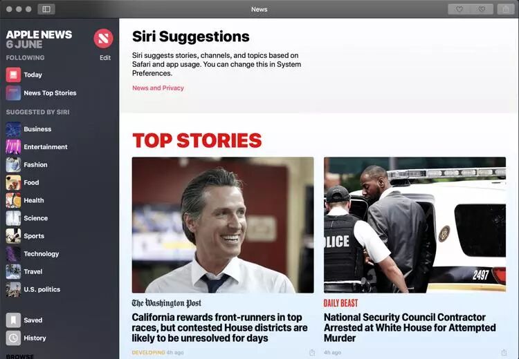Screen dimensions: 519x359
Task: Open the Today icon in the sidebar
Action: tap(13, 75)
